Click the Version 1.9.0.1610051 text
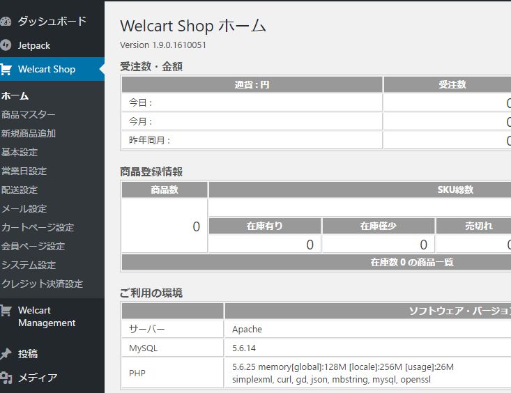Image resolution: width=511 pixels, height=393 pixels. [x=163, y=45]
